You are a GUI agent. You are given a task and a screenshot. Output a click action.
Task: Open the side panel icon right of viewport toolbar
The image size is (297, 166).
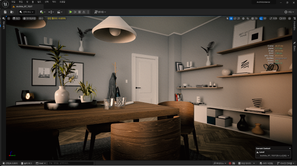295,18
